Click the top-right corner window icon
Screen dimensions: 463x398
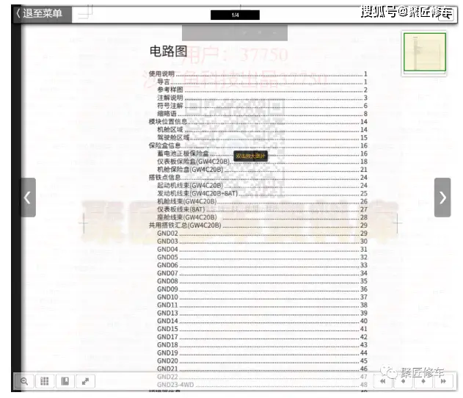tap(444, 16)
